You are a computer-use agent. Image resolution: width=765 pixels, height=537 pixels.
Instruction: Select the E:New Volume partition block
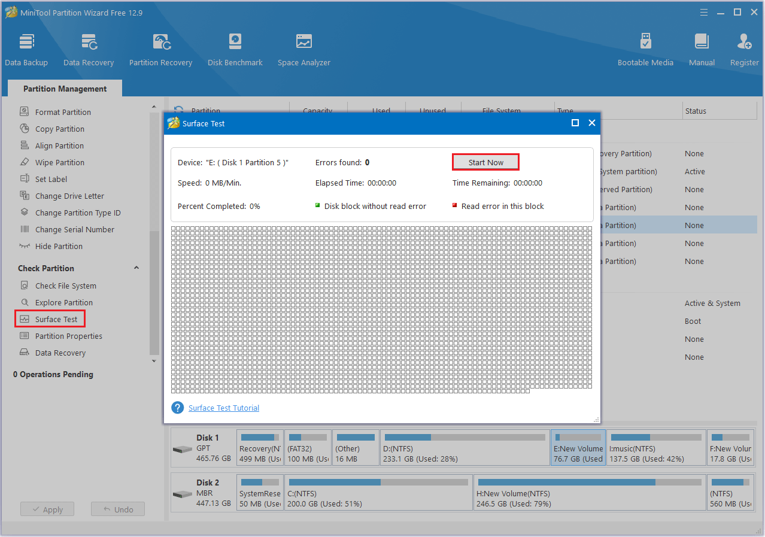pos(578,447)
